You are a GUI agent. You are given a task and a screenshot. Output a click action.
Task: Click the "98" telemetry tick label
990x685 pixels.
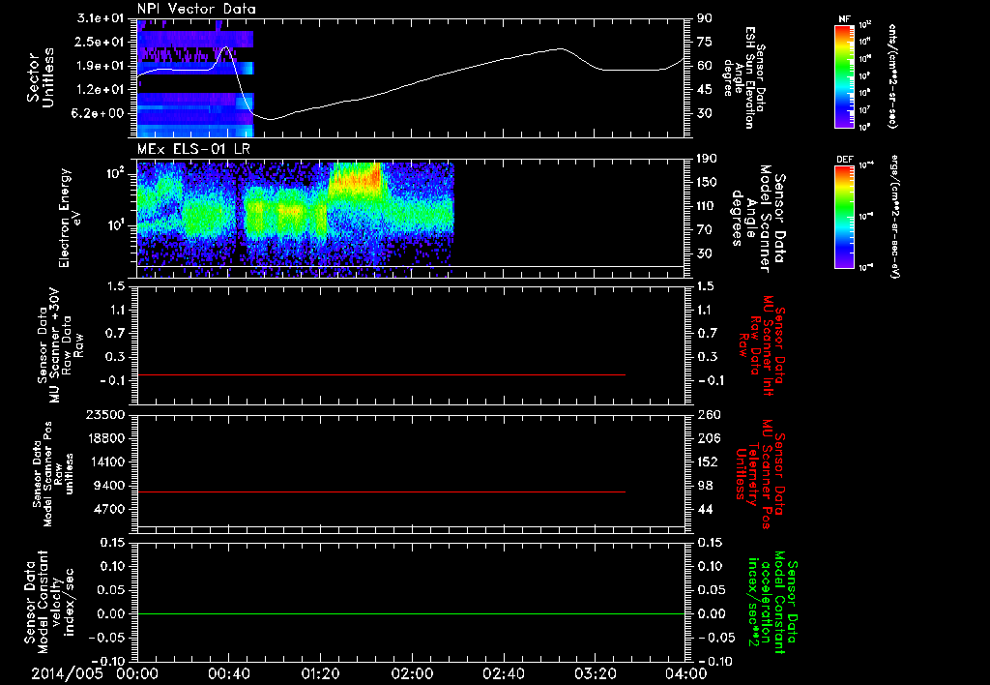(705, 486)
